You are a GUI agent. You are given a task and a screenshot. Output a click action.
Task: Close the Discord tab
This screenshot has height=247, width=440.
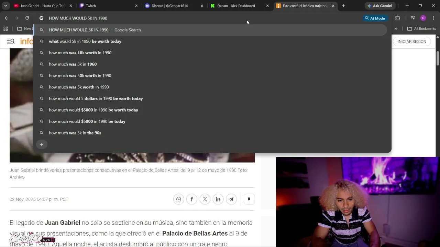click(x=202, y=6)
